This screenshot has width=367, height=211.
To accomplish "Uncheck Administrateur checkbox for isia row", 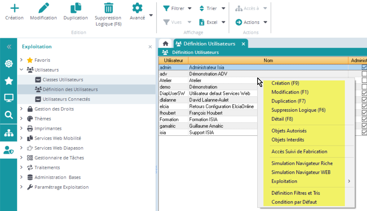I will [364, 133].
